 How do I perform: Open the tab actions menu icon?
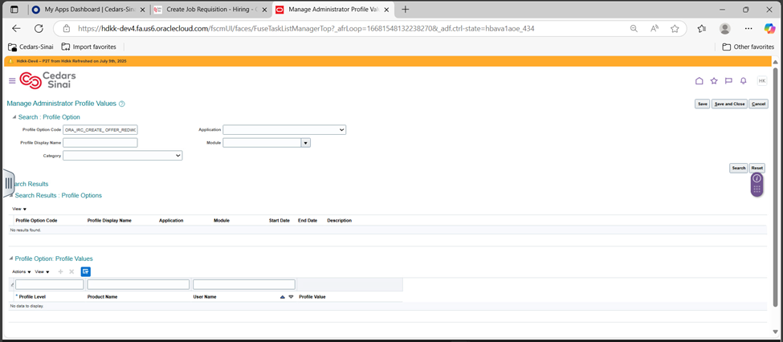14,10
